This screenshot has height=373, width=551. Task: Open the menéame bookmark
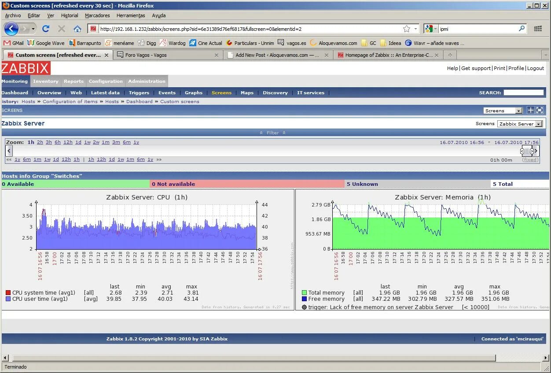[x=119, y=43]
